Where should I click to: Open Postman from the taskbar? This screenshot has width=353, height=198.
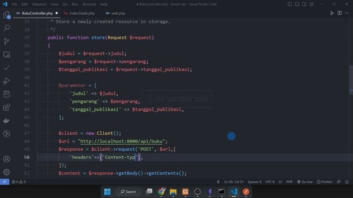click(x=246, y=191)
